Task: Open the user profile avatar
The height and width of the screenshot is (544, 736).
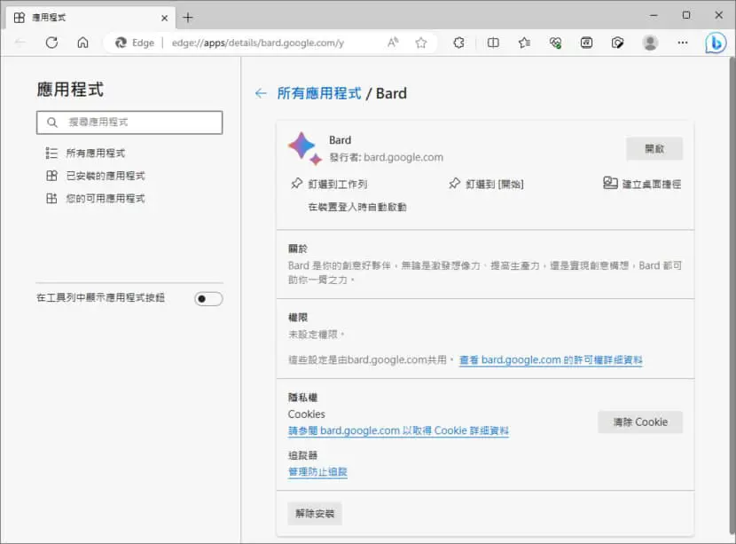Action: [650, 43]
